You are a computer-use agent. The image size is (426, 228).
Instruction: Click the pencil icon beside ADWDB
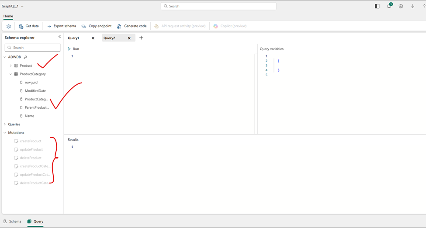[25, 57]
